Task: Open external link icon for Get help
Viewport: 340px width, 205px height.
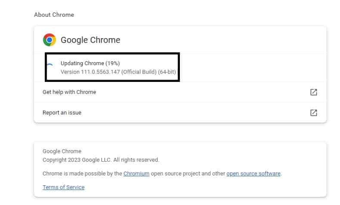Action: tap(314, 92)
